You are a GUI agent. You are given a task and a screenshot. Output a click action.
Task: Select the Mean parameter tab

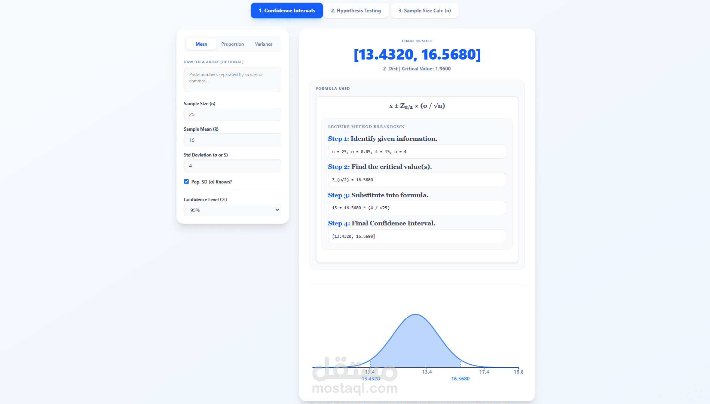coord(201,44)
